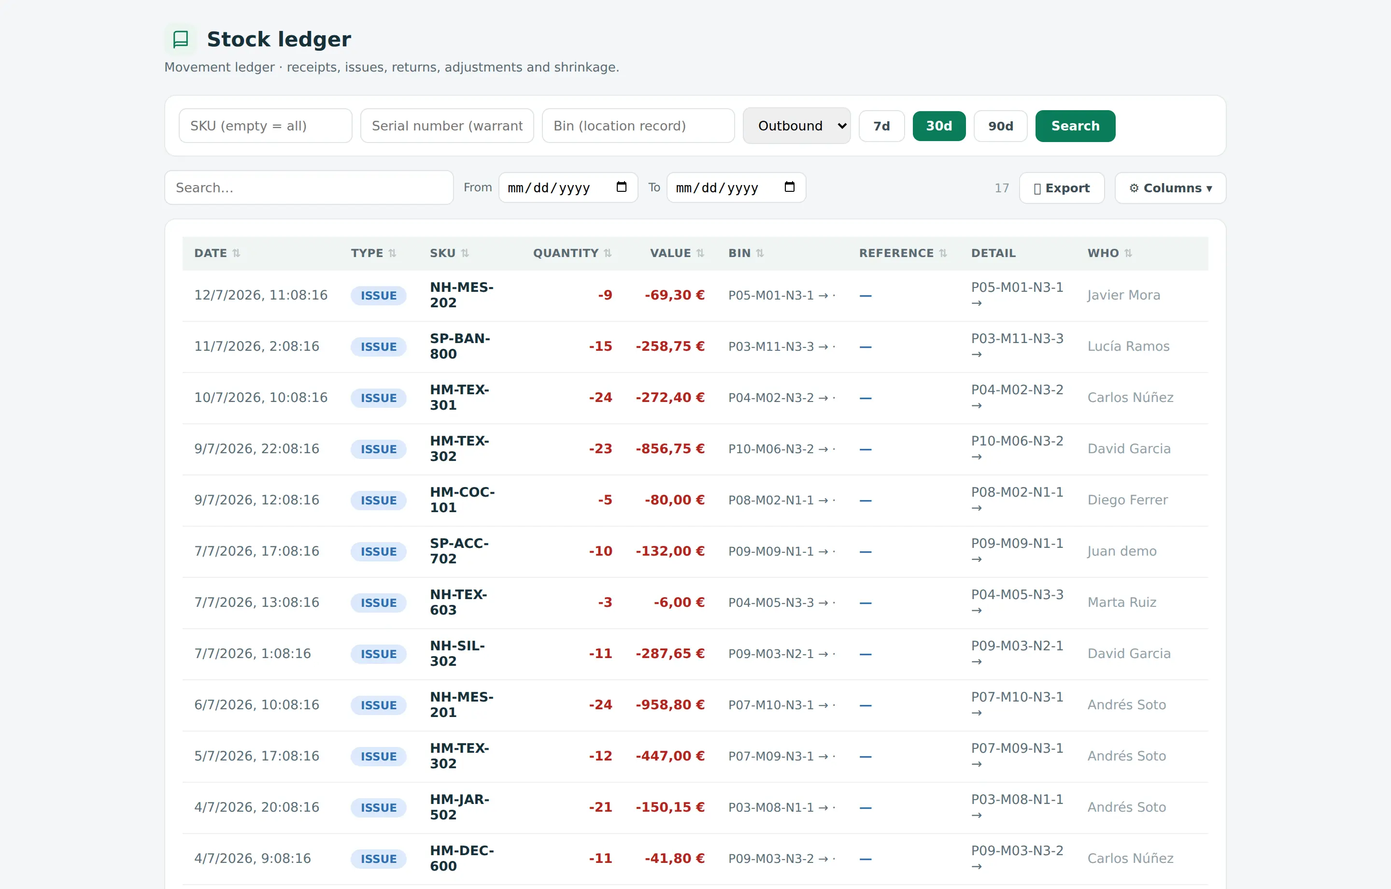
Task: Sort by Bin column arrows icon
Action: 760,253
